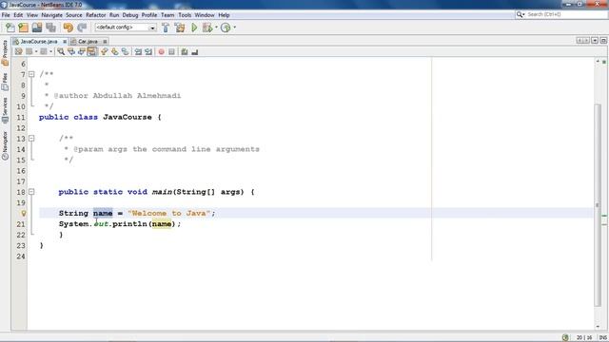609x342 pixels.
Task: Open the Files side panel
Action: 5,82
